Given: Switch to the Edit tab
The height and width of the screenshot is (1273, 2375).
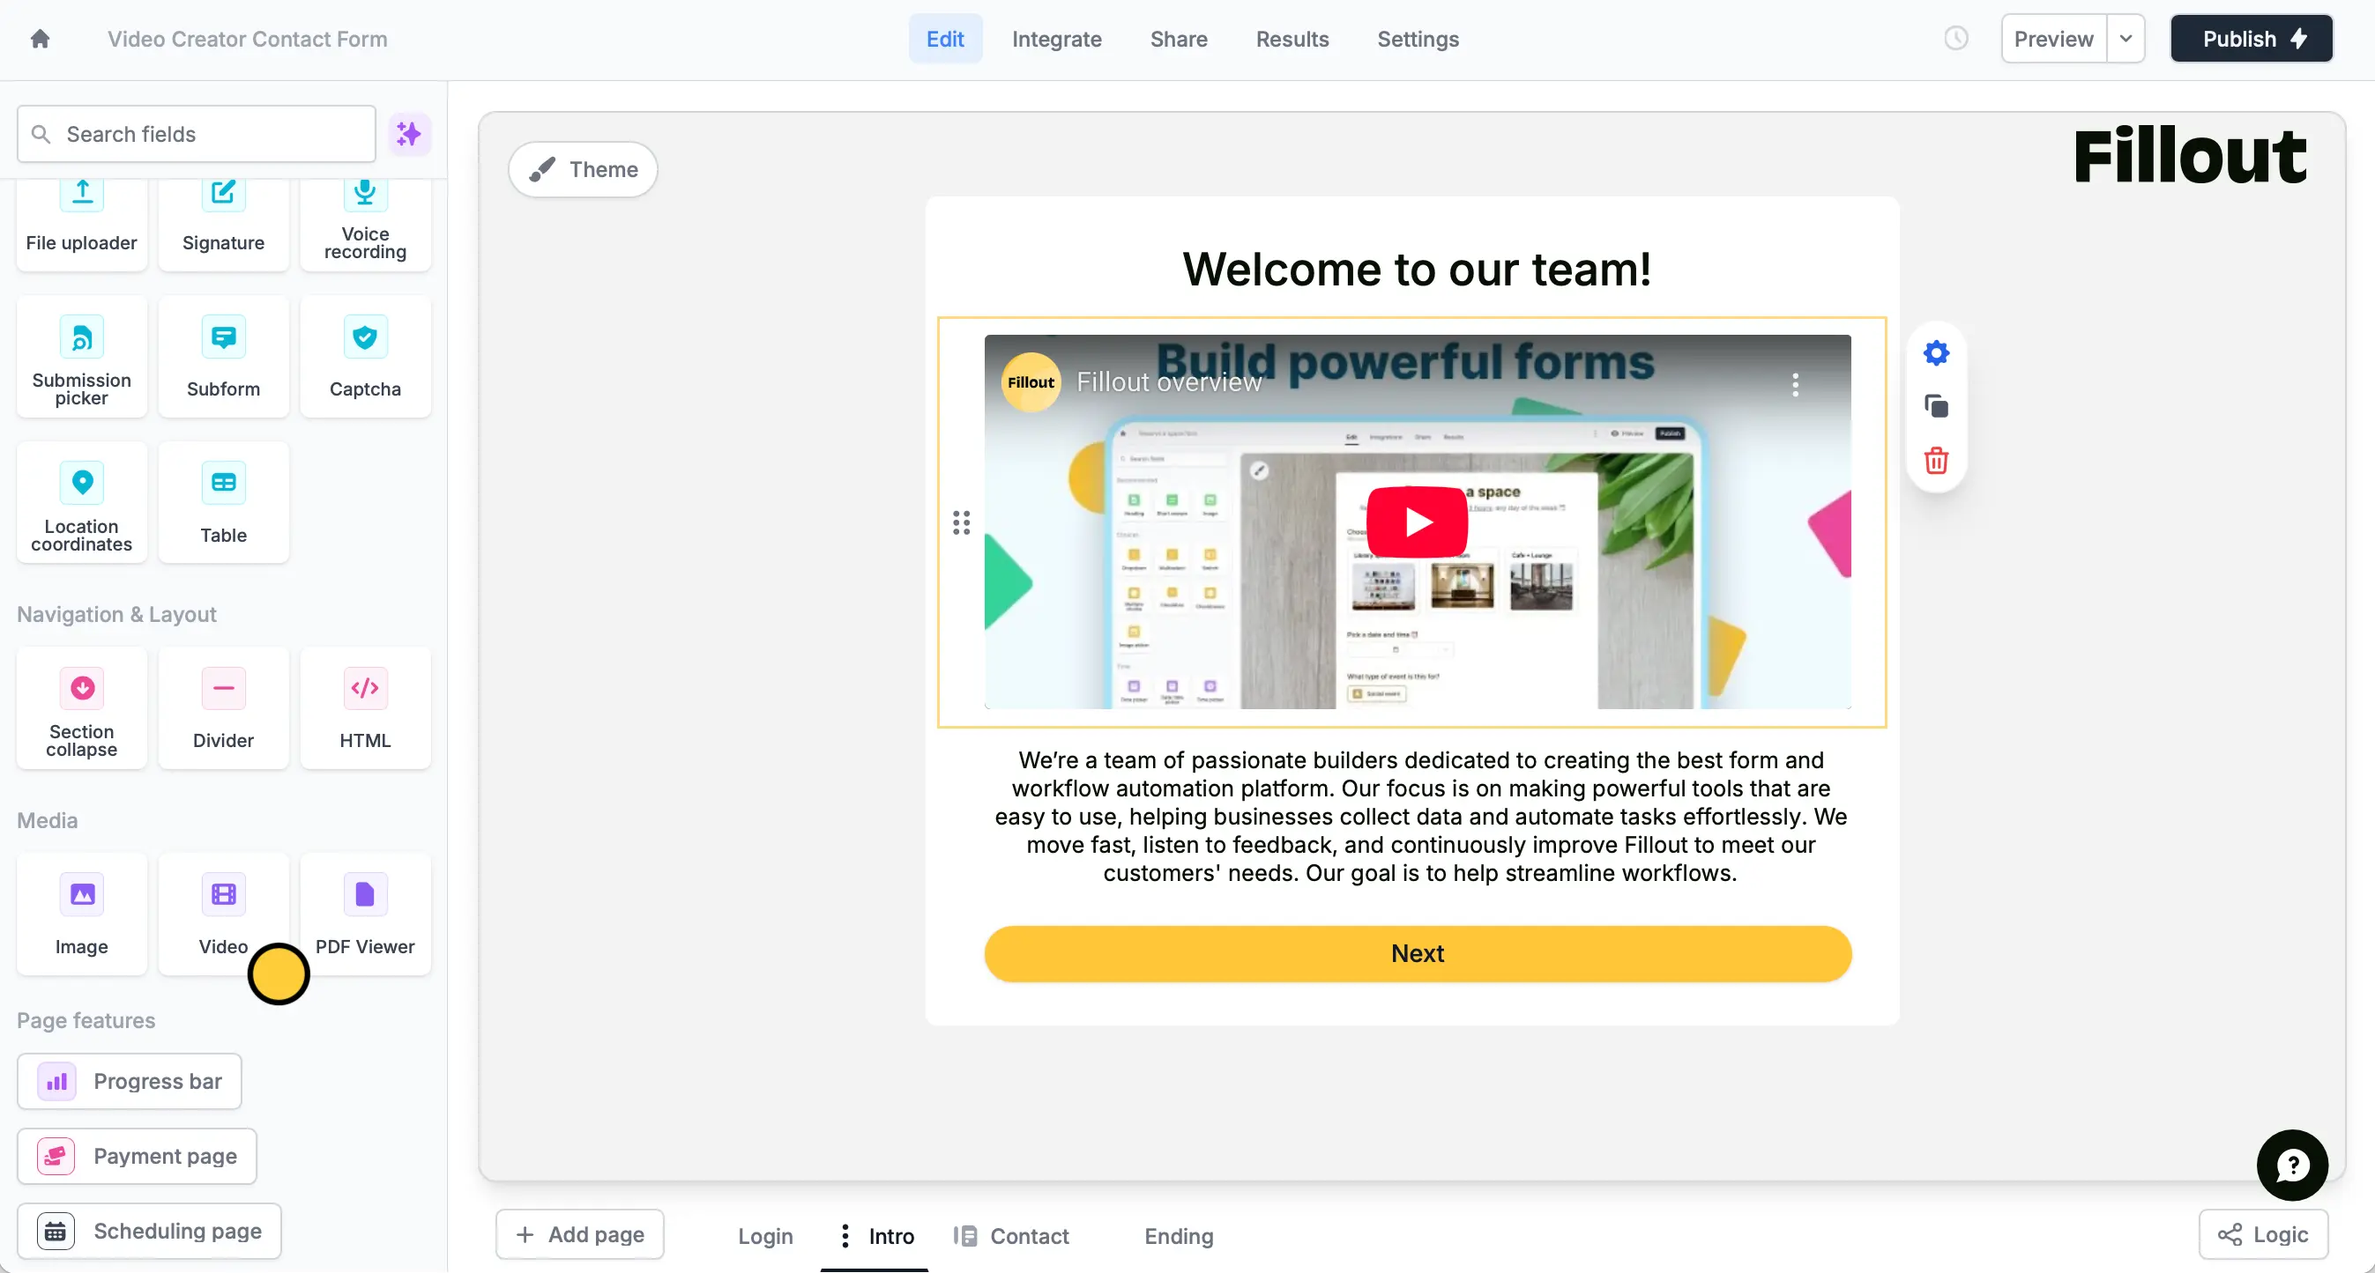Looking at the screenshot, I should pos(945,39).
